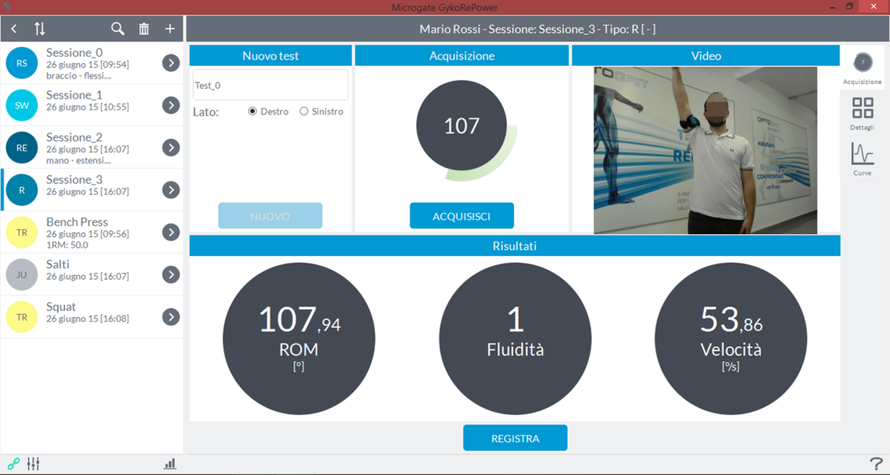
Task: Open the equalizer settings sliders icon
Action: coord(33,464)
